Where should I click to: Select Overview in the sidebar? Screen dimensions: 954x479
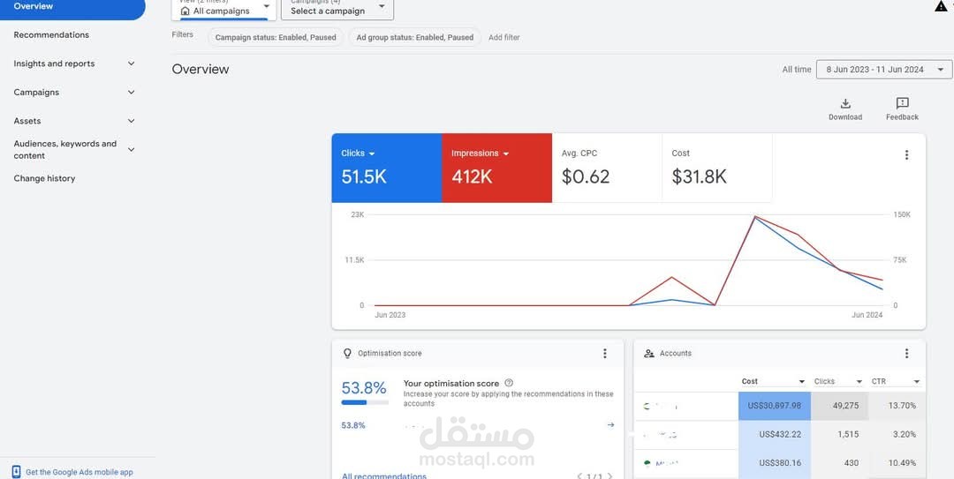click(x=72, y=7)
